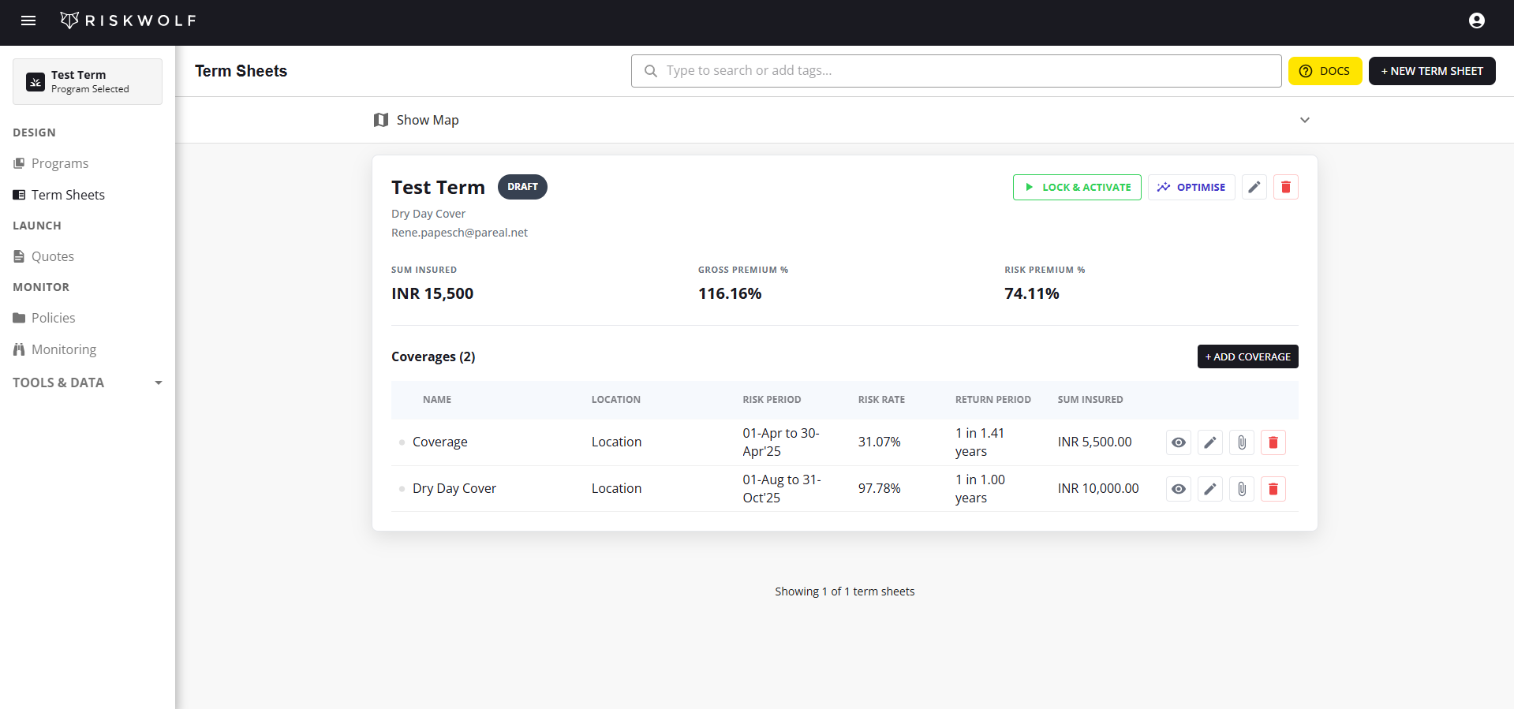Image resolution: width=1514 pixels, height=709 pixels.
Task: Open the hamburger navigation menu
Action: [x=28, y=21]
